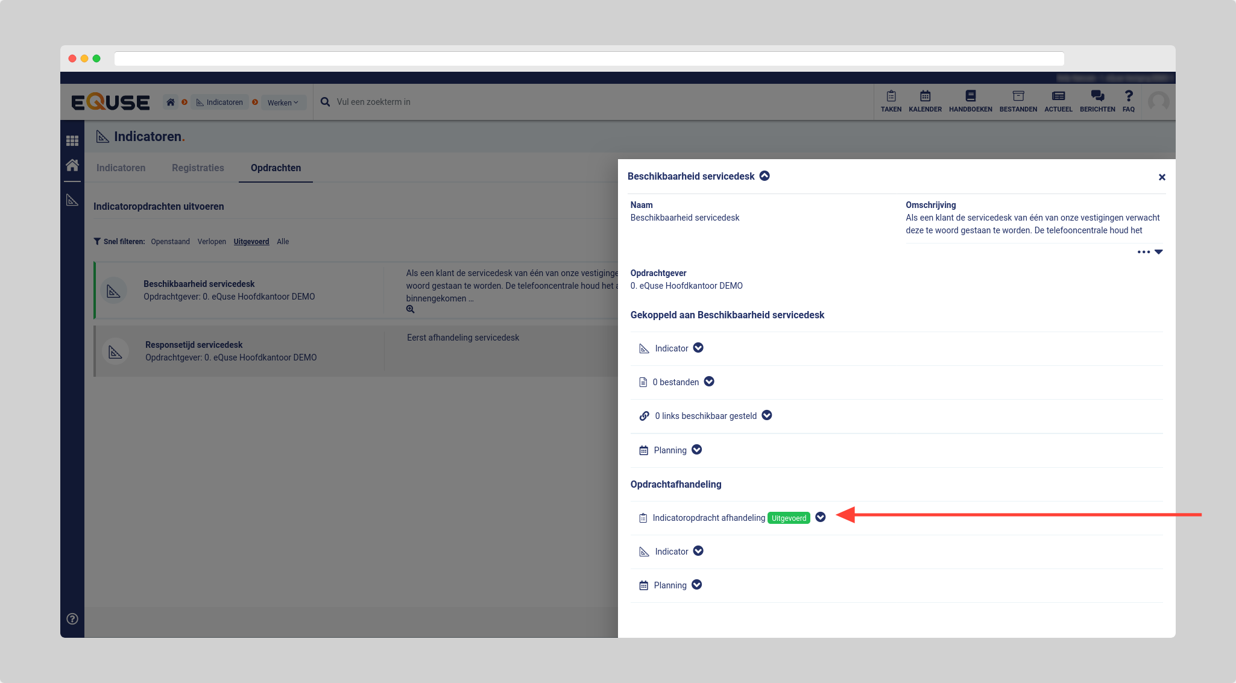Click the Indicatoren breadcrumb link

coord(219,102)
